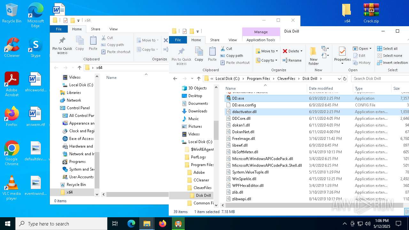Select CCleaner folder in the navigation tree
Viewport: 409px width, 230px height.
tap(201, 180)
